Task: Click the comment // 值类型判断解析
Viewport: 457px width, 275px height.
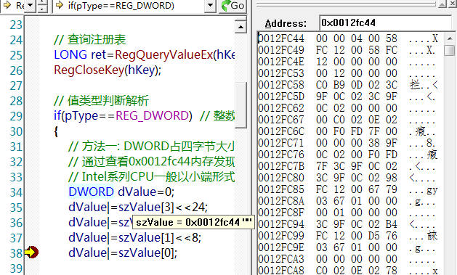Action: pos(101,101)
